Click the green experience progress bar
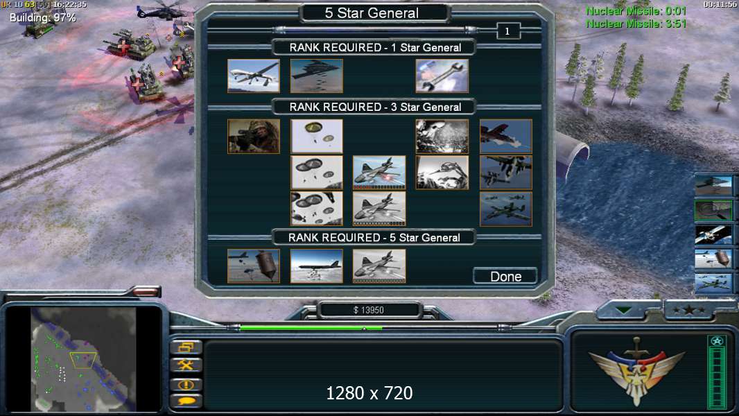 [x=311, y=328]
